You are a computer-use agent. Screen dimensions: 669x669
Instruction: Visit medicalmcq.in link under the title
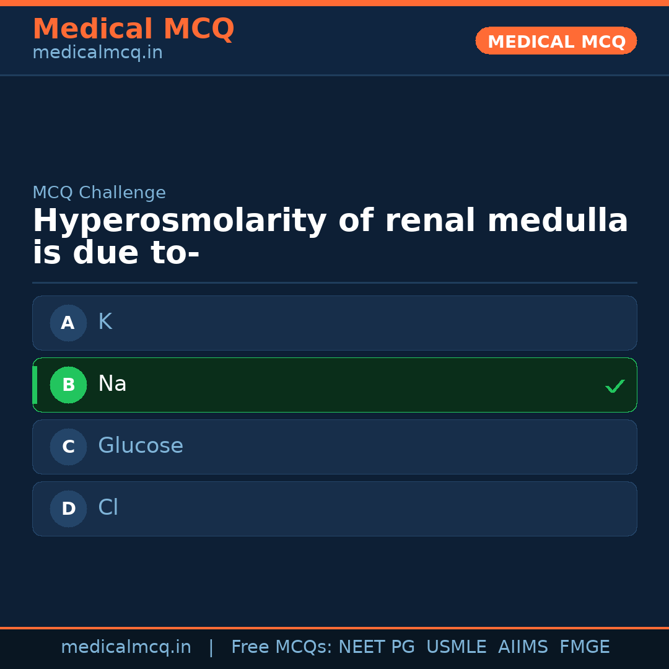tap(97, 53)
